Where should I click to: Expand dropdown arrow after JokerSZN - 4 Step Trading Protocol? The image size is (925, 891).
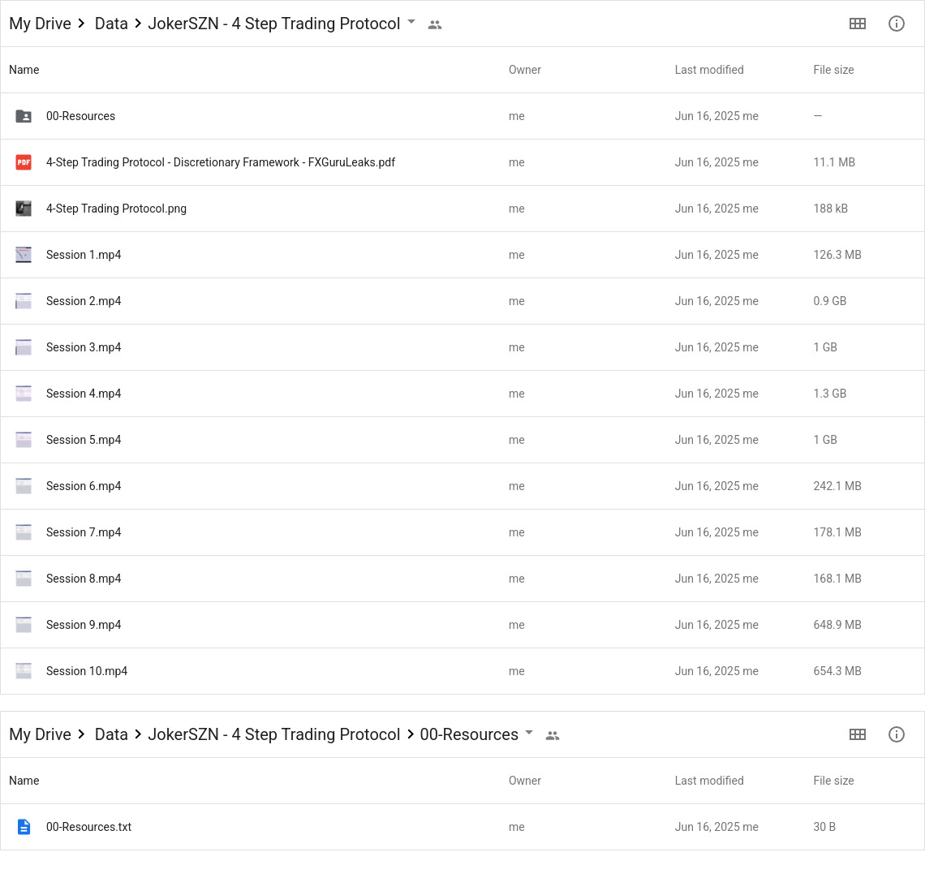coord(411,22)
